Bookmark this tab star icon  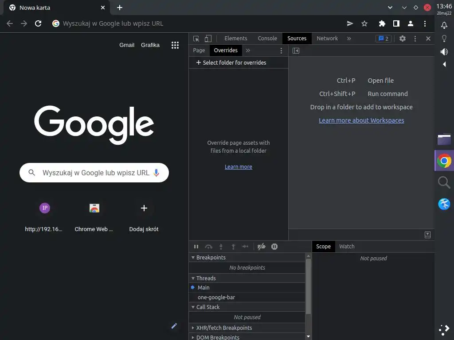[364, 23]
